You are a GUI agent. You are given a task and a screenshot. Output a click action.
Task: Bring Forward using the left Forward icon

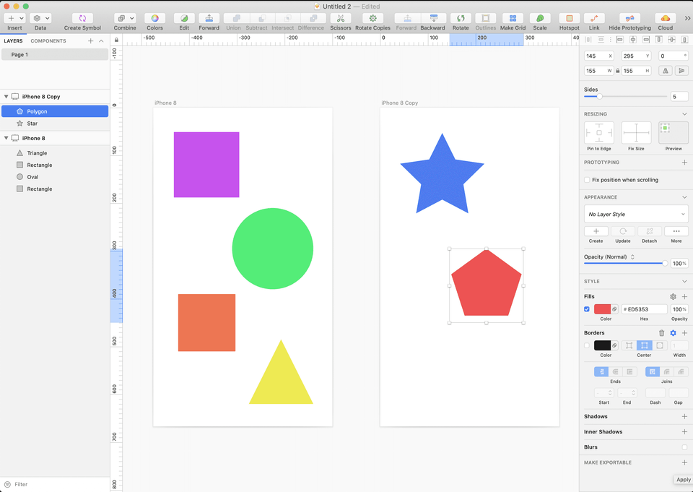click(209, 18)
